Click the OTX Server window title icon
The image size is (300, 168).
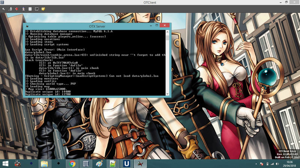[27, 26]
